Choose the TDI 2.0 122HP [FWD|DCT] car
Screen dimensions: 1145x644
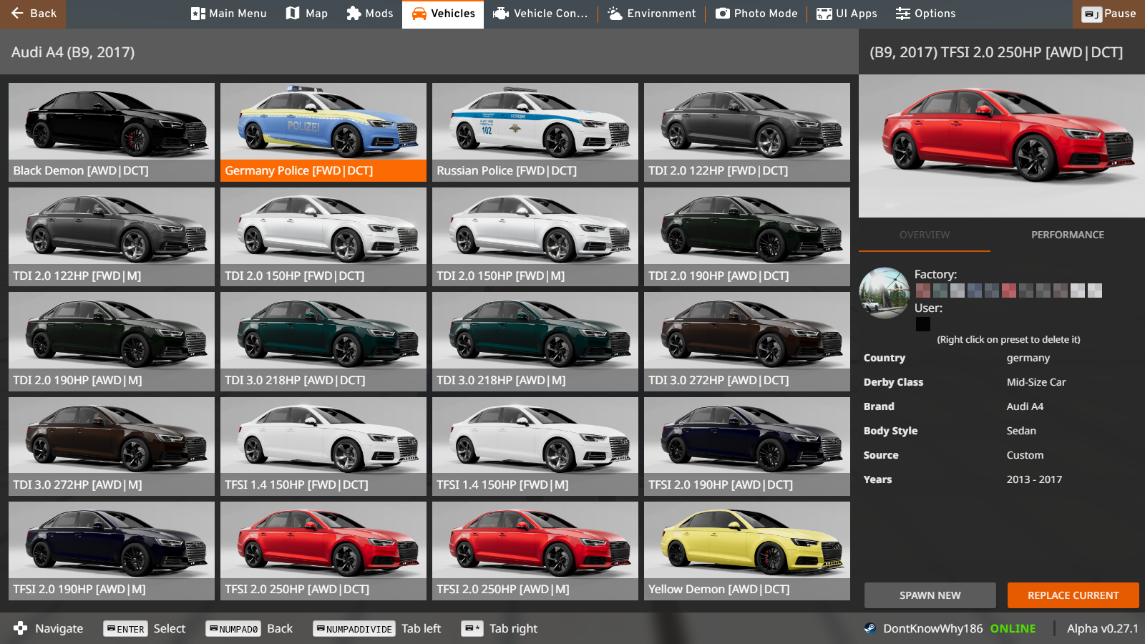click(x=747, y=132)
